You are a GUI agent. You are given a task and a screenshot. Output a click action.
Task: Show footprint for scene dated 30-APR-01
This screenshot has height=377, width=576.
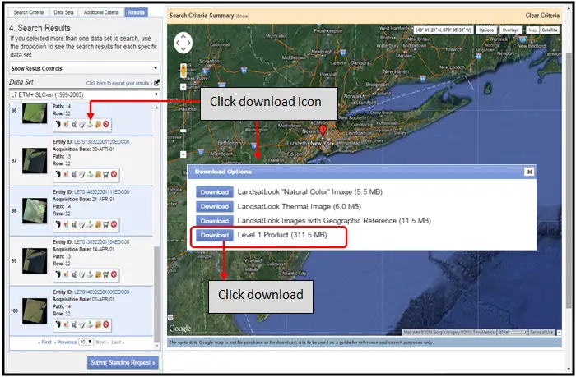(x=58, y=175)
